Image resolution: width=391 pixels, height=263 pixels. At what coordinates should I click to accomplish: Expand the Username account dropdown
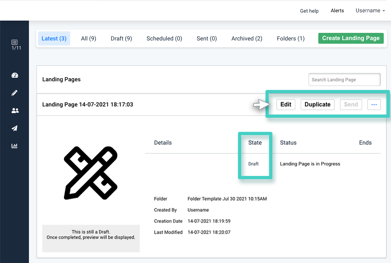370,10
